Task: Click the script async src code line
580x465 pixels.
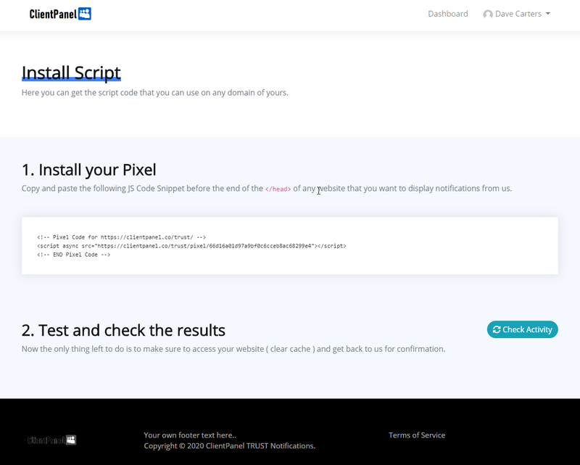Action: (x=191, y=246)
